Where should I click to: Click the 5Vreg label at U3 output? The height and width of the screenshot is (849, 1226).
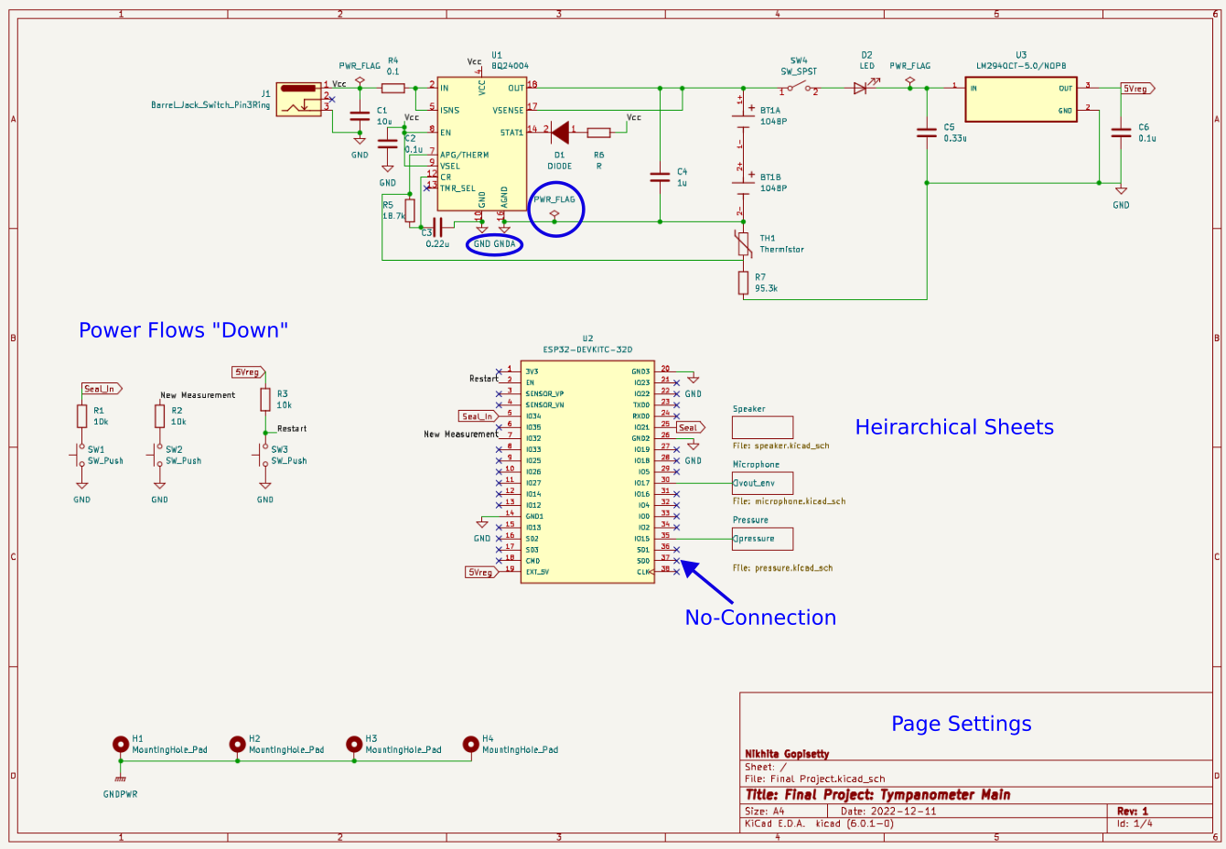[1137, 89]
